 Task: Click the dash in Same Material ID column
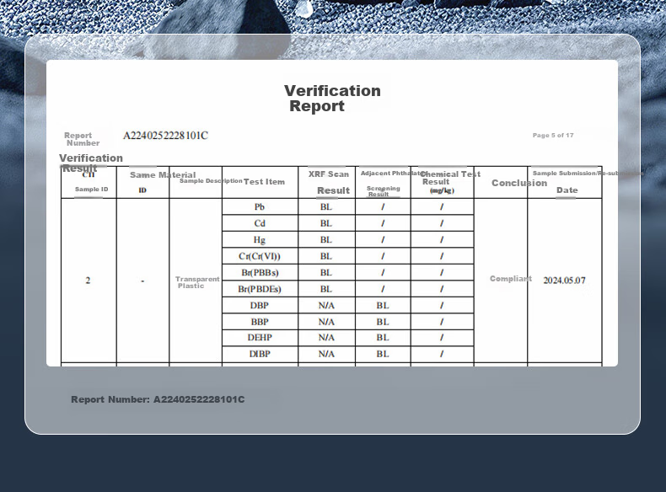[142, 281]
